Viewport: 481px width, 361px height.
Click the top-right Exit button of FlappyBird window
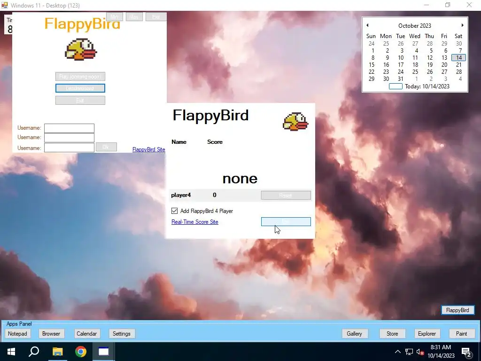coord(156,17)
